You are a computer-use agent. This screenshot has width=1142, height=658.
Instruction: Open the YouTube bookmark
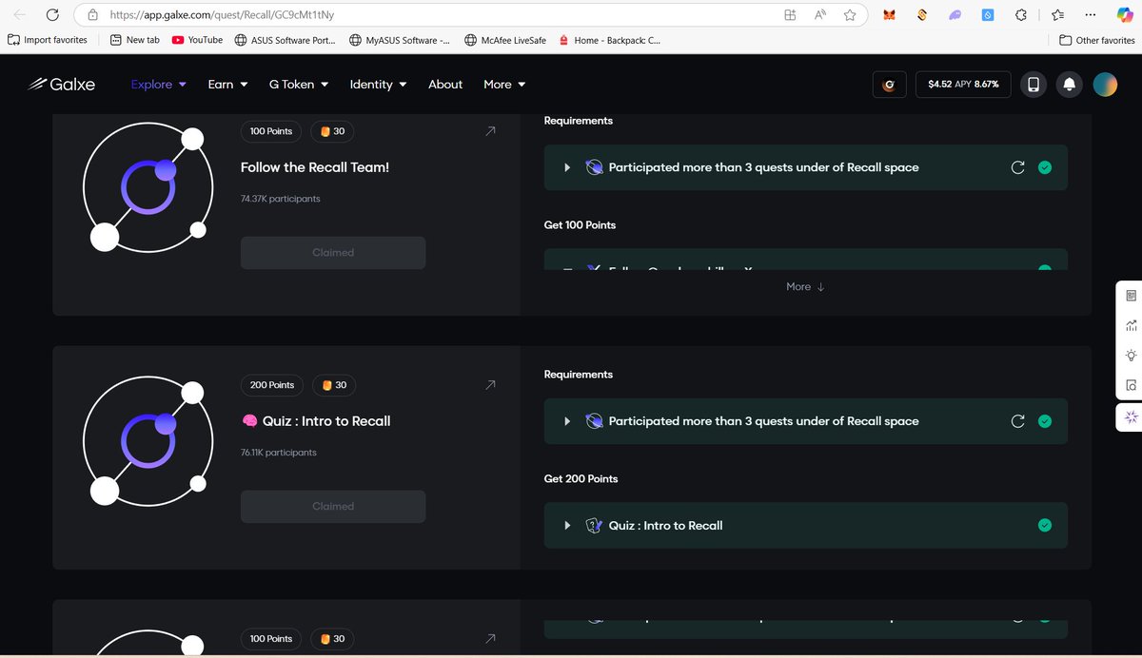(197, 40)
